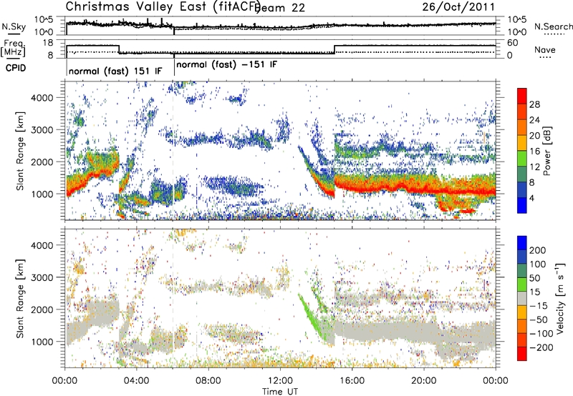Screen dimensions: 573x396
Task: Click the frequency step-up line at 15:00
Action: tap(334, 49)
